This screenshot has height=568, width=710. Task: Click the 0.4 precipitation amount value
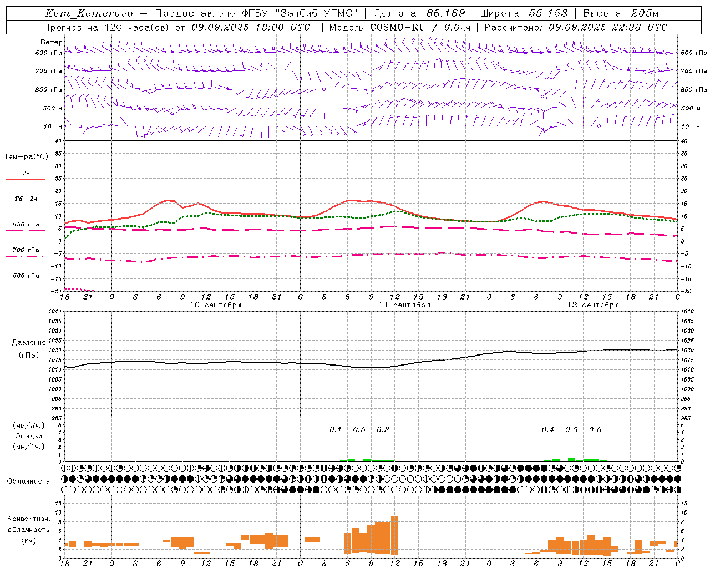pyautogui.click(x=548, y=429)
